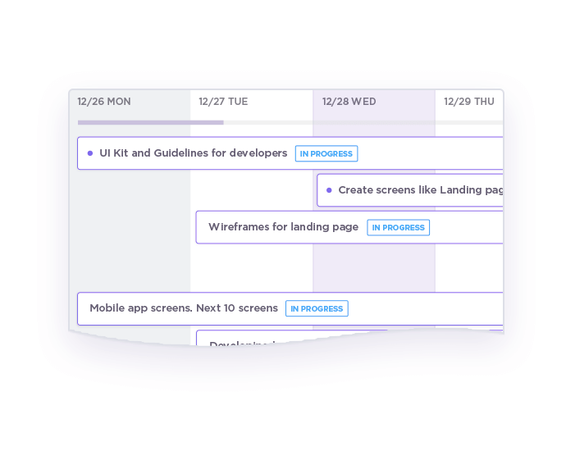
Task: Click IN PROGRESS badge on Wireframes task
Action: (398, 227)
